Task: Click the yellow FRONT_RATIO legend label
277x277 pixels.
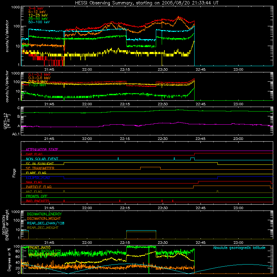Action: (x=39, y=248)
